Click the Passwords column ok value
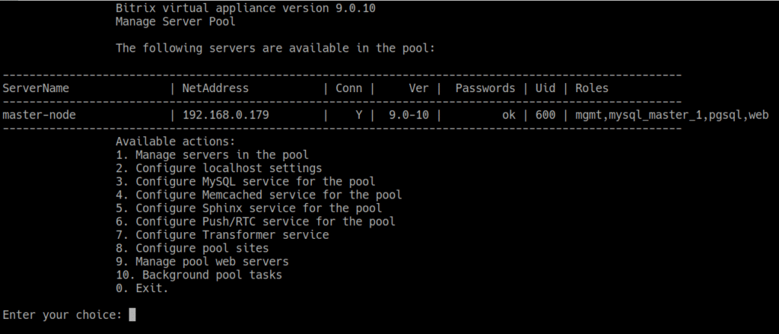The height and width of the screenshot is (334, 779). (508, 115)
